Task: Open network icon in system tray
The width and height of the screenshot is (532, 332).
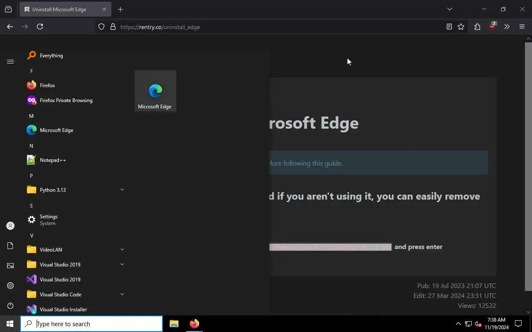Action: click(x=468, y=324)
